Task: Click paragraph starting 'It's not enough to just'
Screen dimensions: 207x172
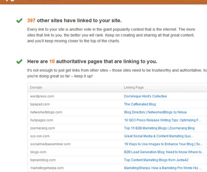Action: 117,73
